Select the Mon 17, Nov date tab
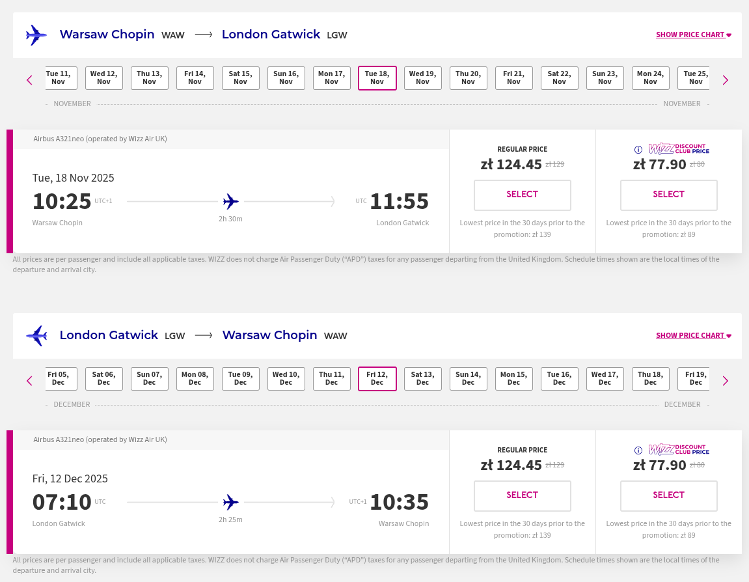Screen dimensions: 749x582 [331, 78]
